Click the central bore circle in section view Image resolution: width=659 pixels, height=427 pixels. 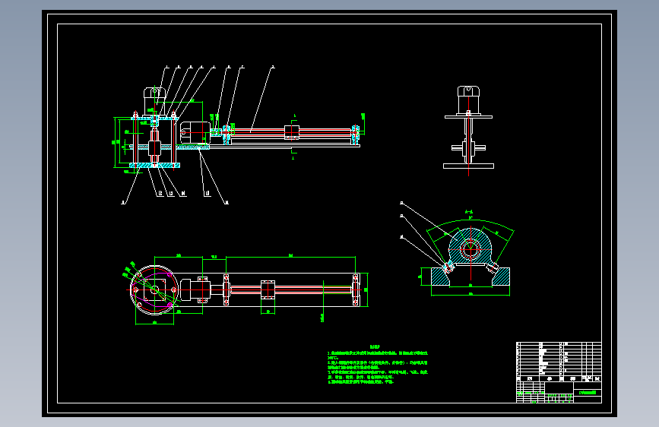click(470, 249)
